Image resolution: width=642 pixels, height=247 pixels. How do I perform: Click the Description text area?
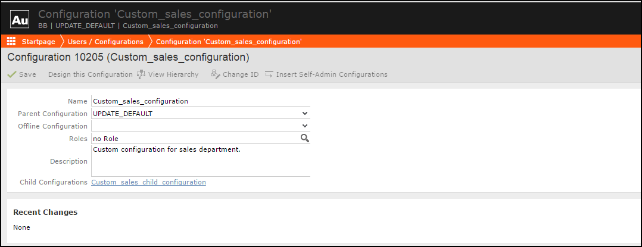click(x=200, y=161)
